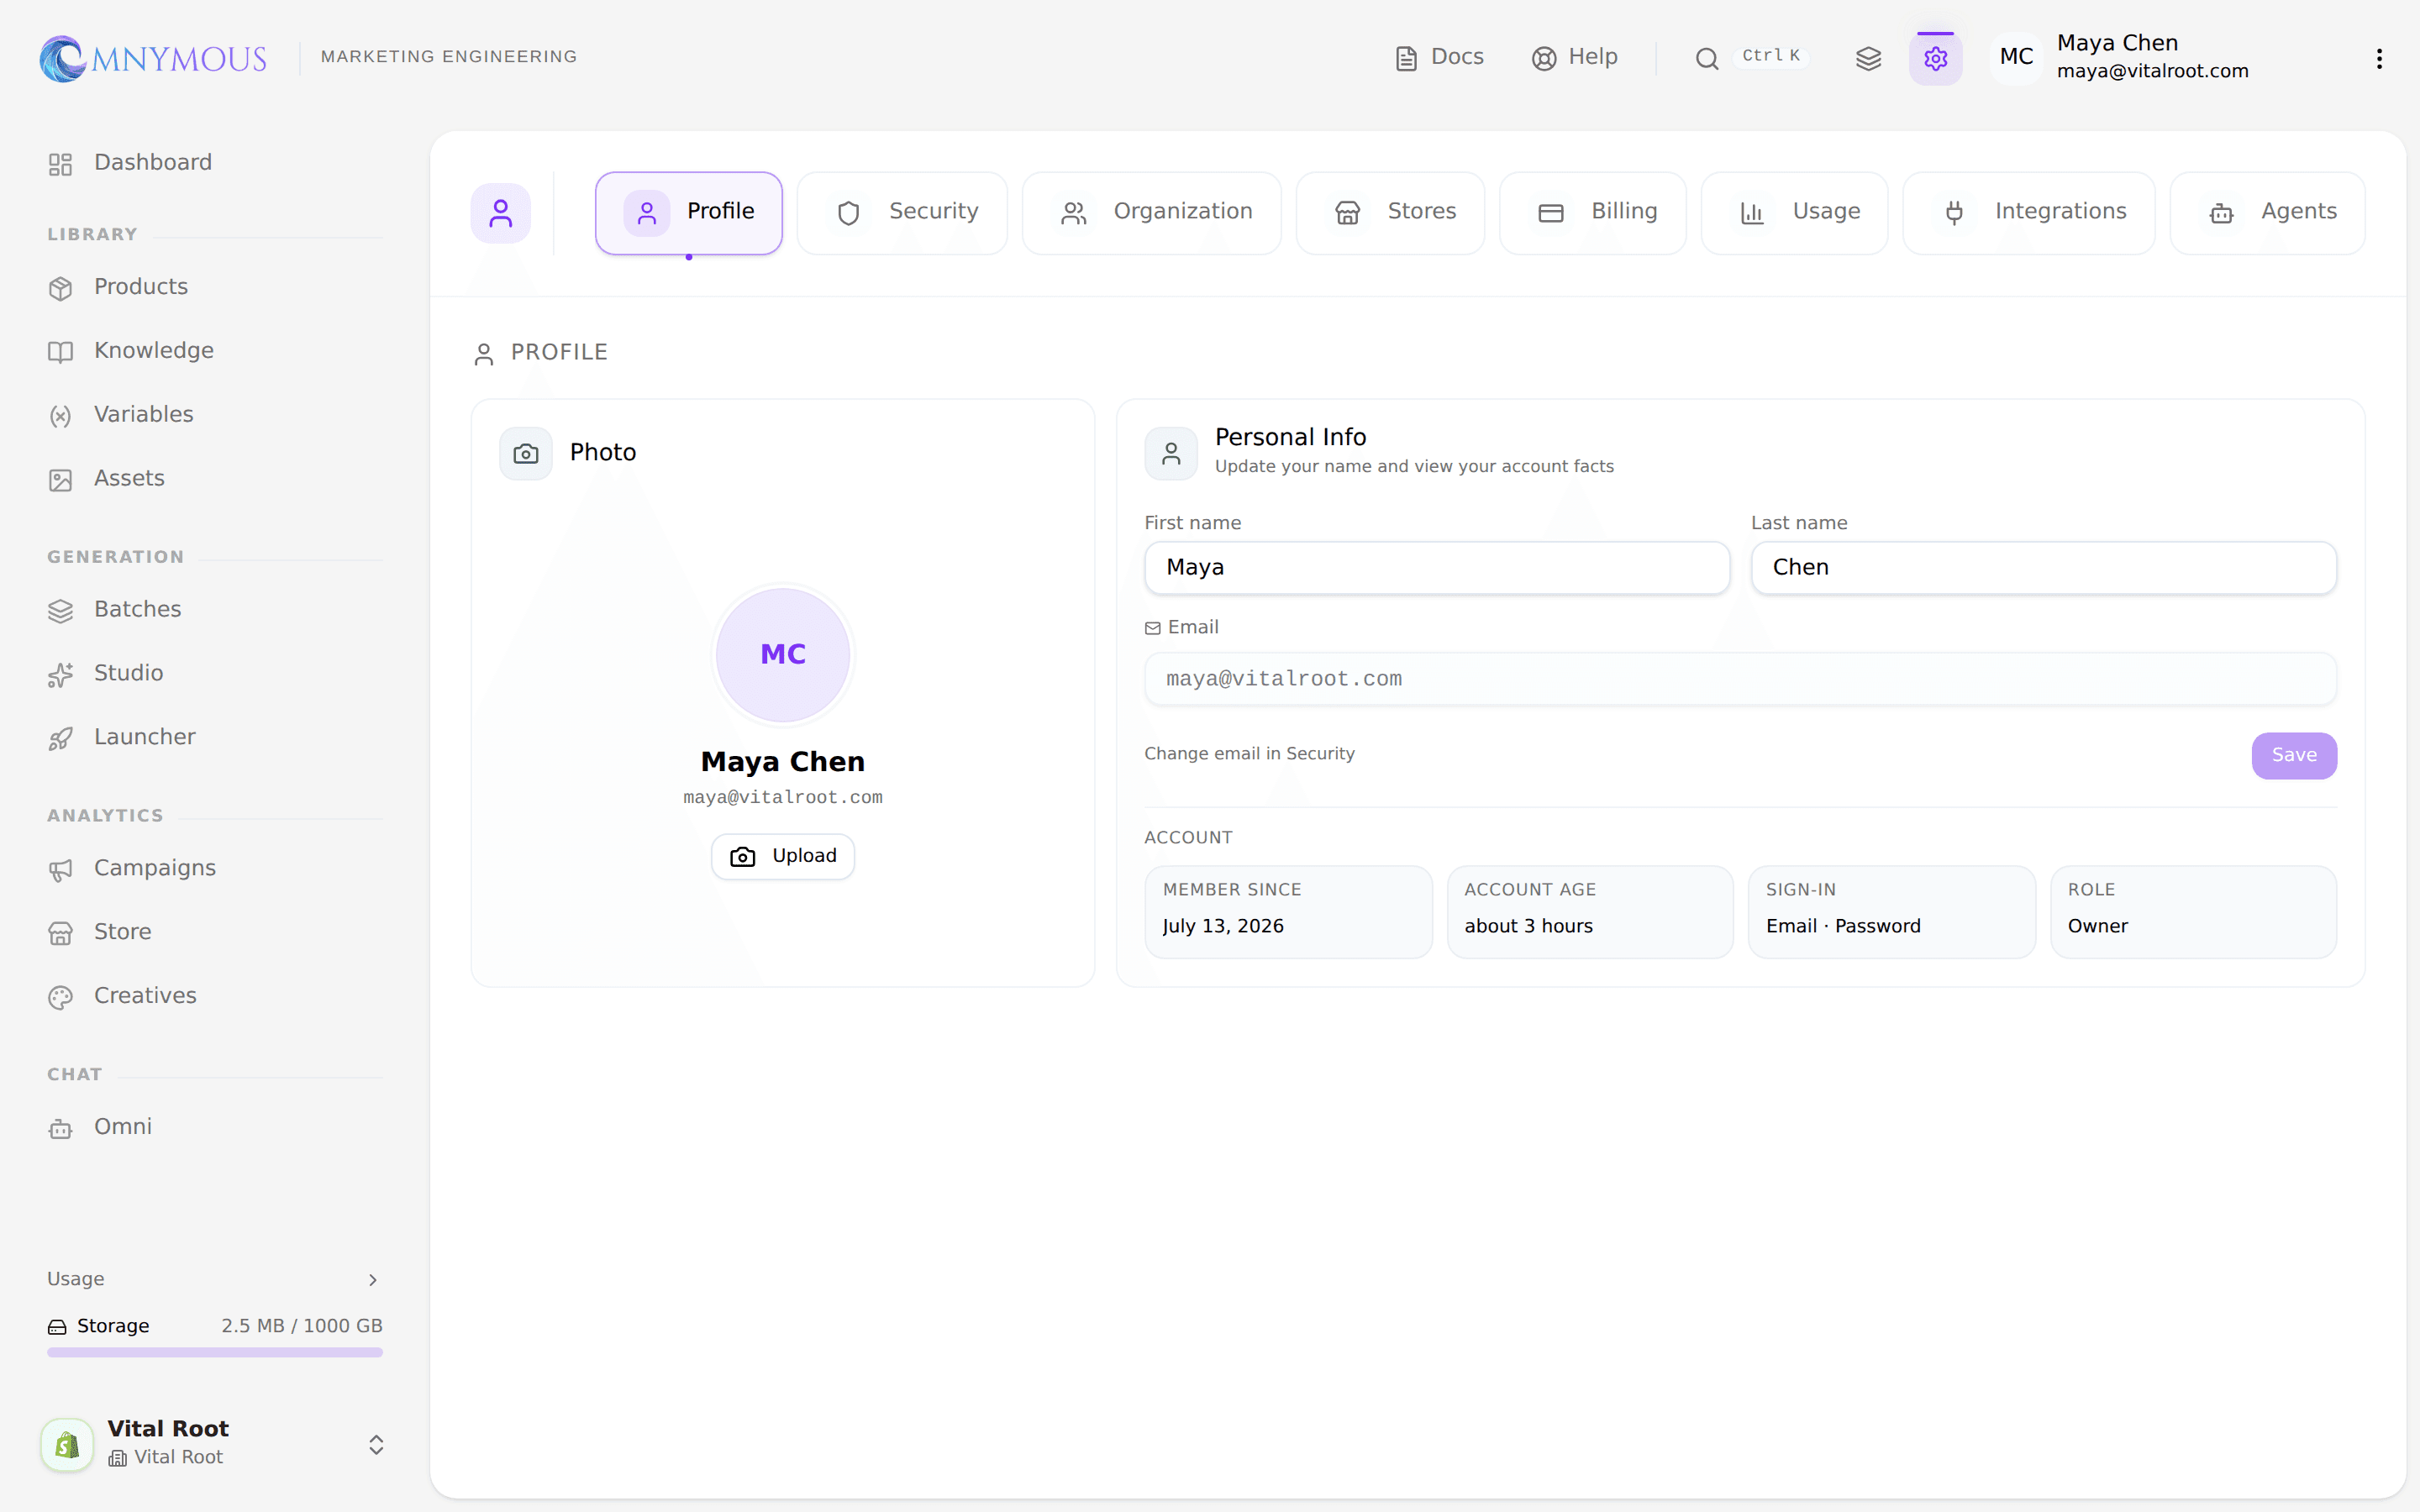Click the Save button
Screen dimensions: 2420x1512
point(2294,755)
